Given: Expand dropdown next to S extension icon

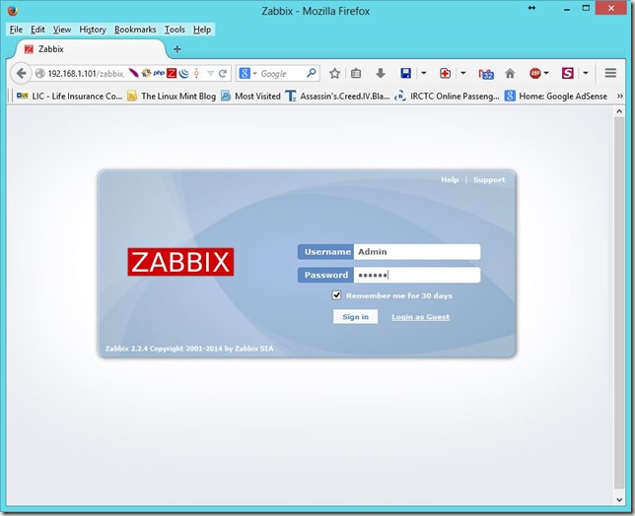Looking at the screenshot, I should pyautogui.click(x=586, y=73).
